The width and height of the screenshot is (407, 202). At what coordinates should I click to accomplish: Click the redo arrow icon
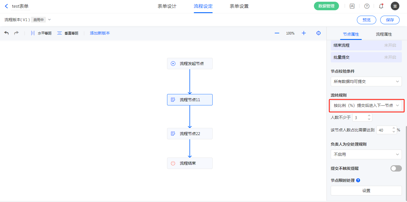[x=17, y=33]
